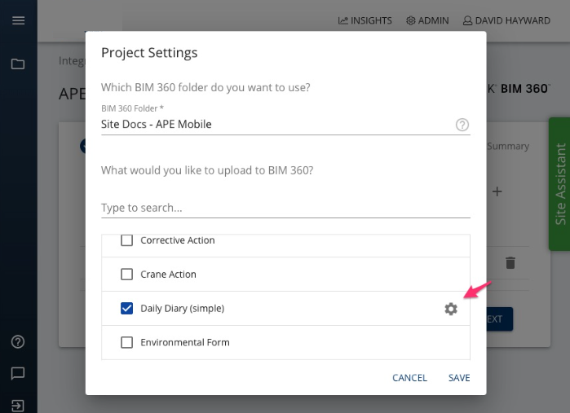
Task: Uncheck the Daily Diary (simple) checkbox
Action: [126, 309]
